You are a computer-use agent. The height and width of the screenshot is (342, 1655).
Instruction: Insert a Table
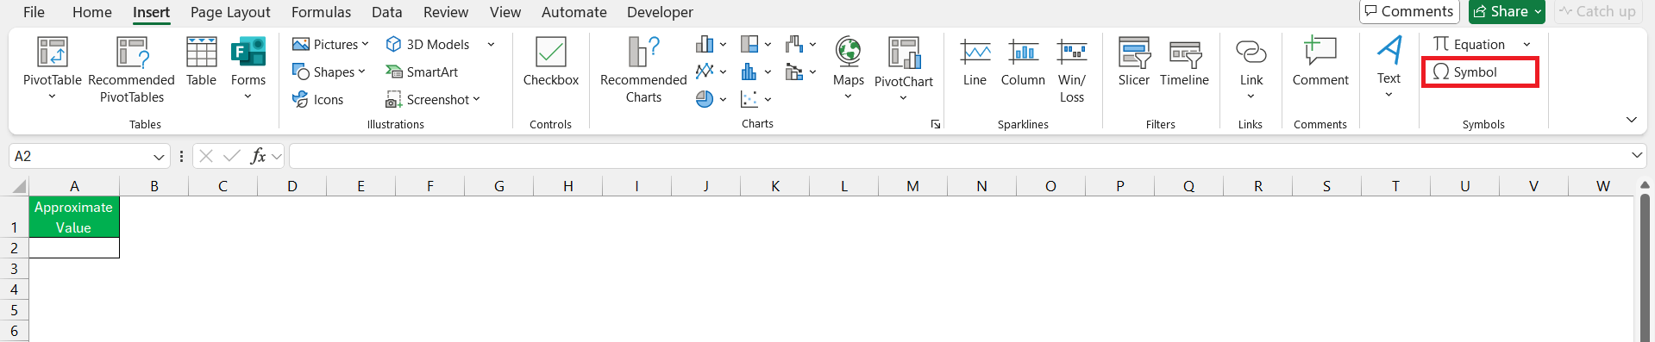pyautogui.click(x=201, y=62)
